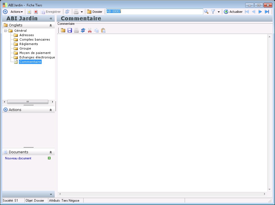The height and width of the screenshot is (205, 275).
Task: Open the Actions dropdown menu in toolbar
Action: (16, 12)
